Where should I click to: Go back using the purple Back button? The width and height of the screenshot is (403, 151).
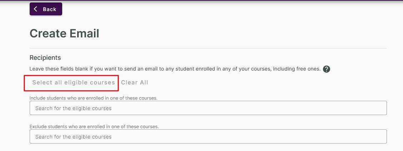pos(46,9)
